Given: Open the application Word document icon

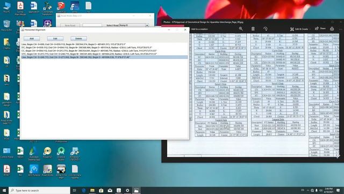Looking at the screenshot, I should click(34, 8).
